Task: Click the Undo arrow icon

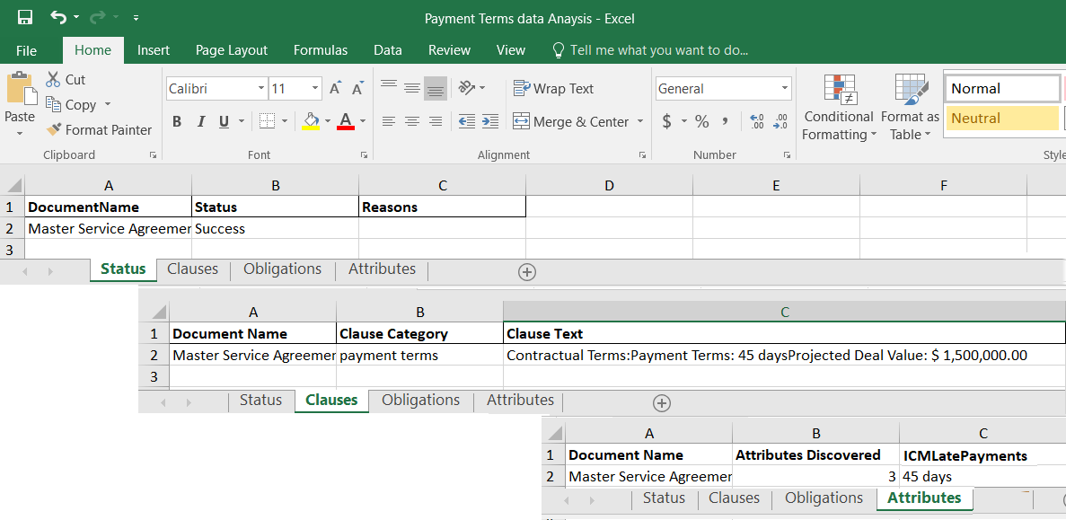Action: coord(58,17)
